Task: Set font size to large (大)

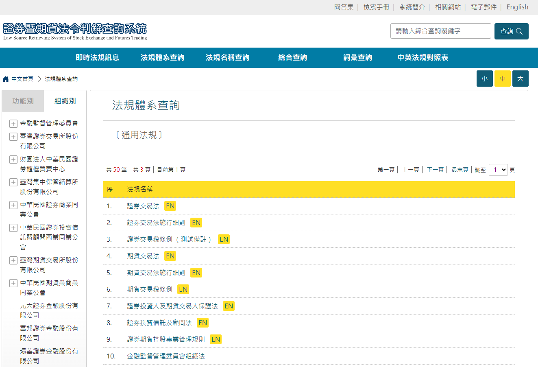Action: pyautogui.click(x=521, y=79)
